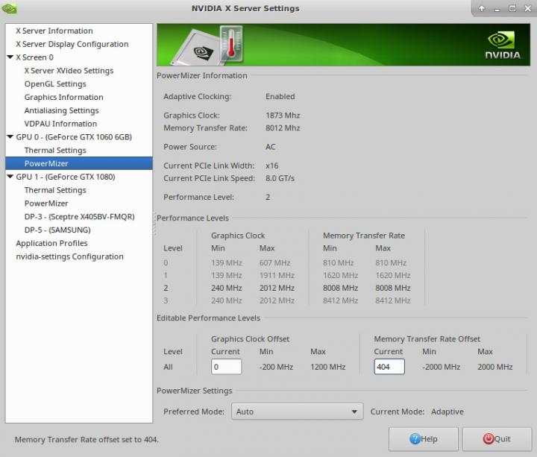Click the graphics offset max 1200 MHz

pyautogui.click(x=327, y=367)
